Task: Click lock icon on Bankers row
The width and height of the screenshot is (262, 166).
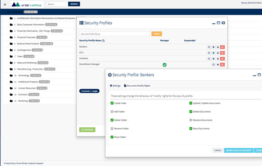Action: [x=218, y=47]
